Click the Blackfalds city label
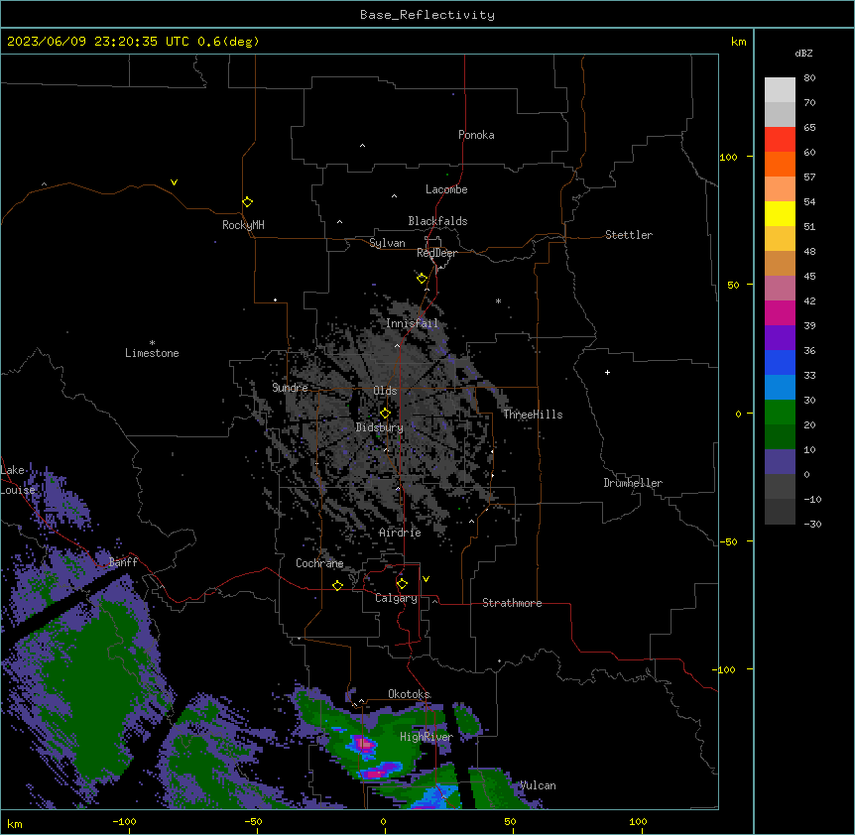This screenshot has width=855, height=835. coord(437,221)
